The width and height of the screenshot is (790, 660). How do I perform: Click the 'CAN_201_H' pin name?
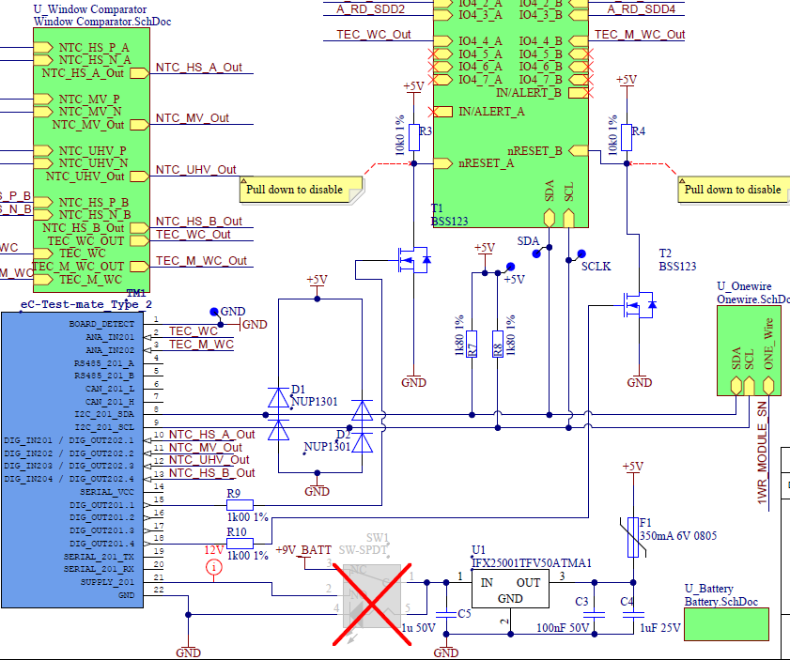click(110, 402)
